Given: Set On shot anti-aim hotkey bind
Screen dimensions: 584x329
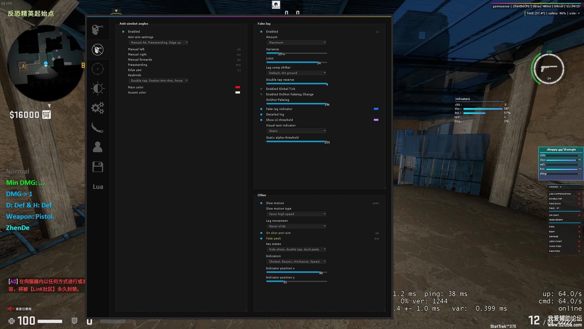Looking at the screenshot, I should pyautogui.click(x=377, y=233).
